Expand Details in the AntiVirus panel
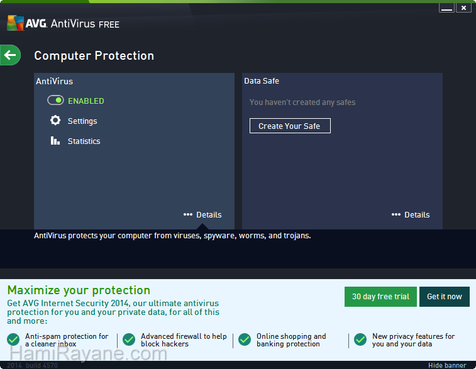This screenshot has height=369, width=476. [202, 215]
